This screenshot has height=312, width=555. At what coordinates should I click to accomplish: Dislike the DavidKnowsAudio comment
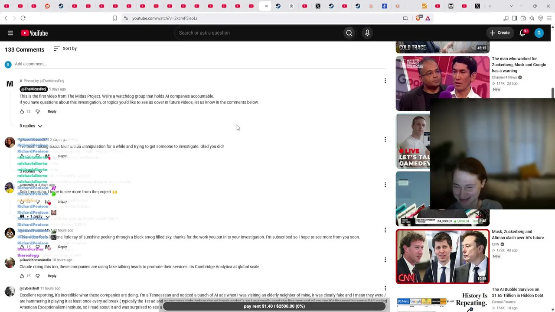coord(37,276)
